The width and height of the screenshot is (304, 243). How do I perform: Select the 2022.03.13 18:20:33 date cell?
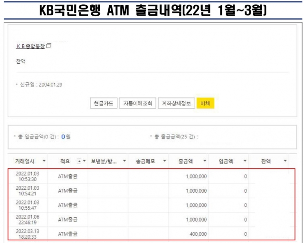(28, 234)
